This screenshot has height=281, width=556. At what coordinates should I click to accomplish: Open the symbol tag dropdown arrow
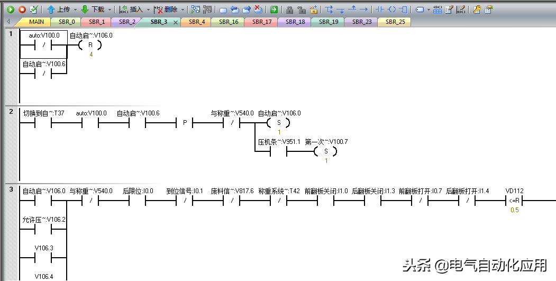[x=429, y=10]
